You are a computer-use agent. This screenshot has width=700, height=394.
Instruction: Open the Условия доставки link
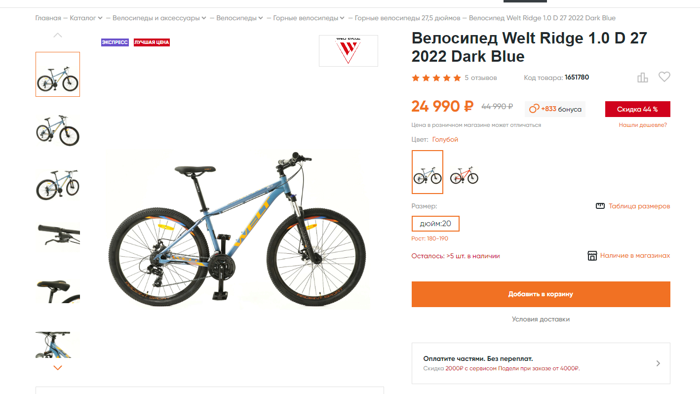coord(541,319)
